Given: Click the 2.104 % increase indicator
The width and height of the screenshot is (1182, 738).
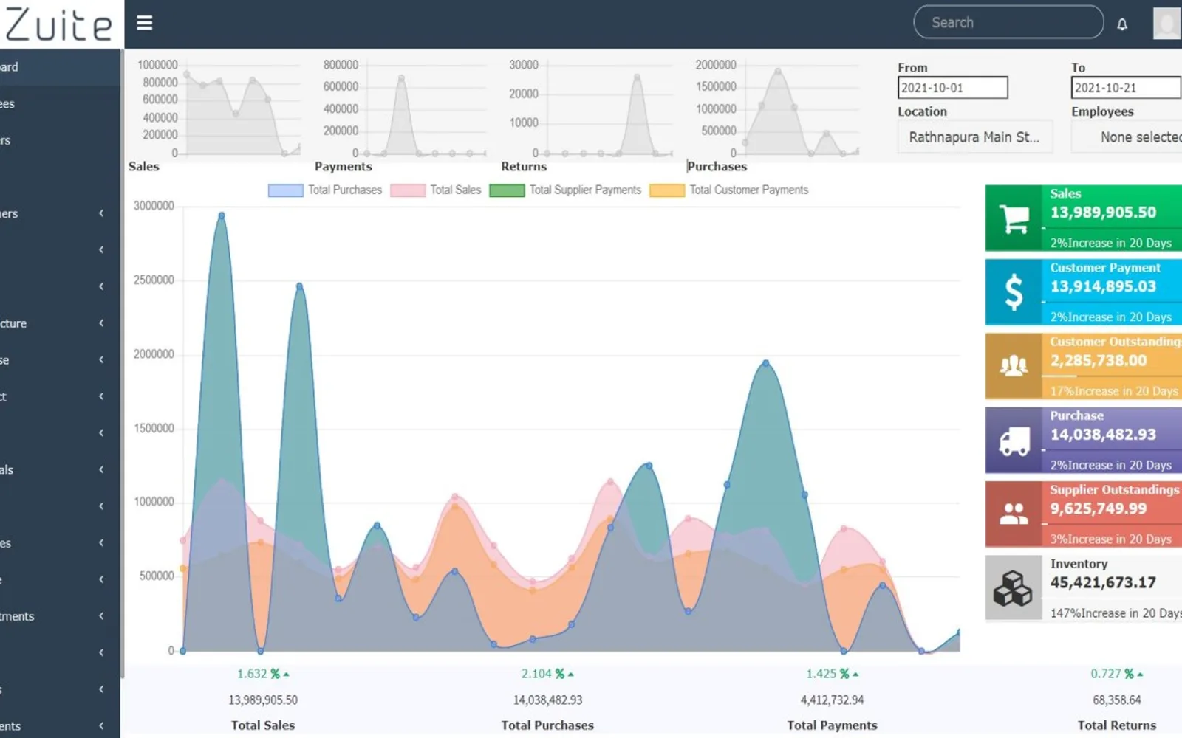Looking at the screenshot, I should 547,674.
